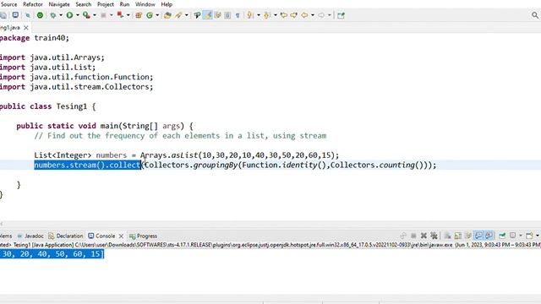Screen dimensions: 541x304
Task: Click the New Java Package icon
Action: click(139, 15)
